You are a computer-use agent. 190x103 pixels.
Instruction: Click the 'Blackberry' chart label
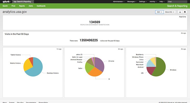coord(140,55)
